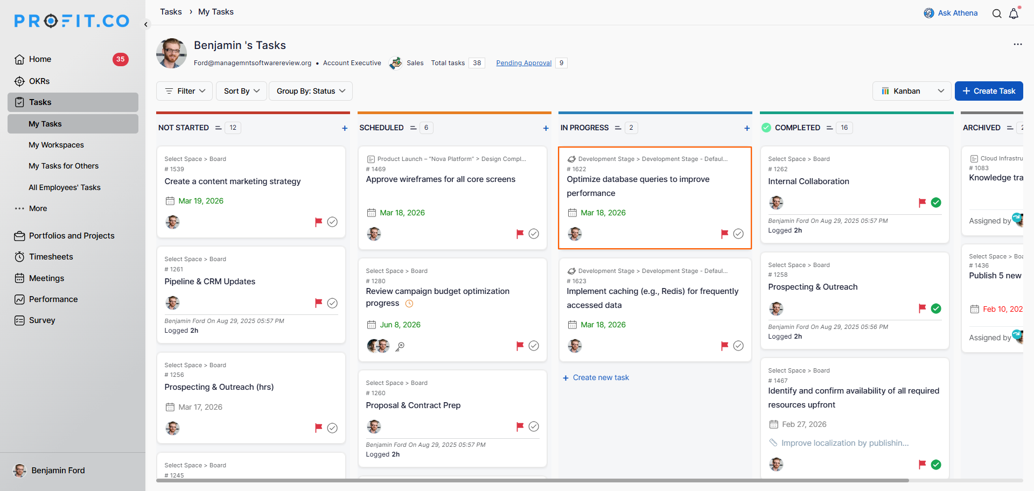Expand the Sort By dropdown
The height and width of the screenshot is (491, 1034).
(x=241, y=91)
